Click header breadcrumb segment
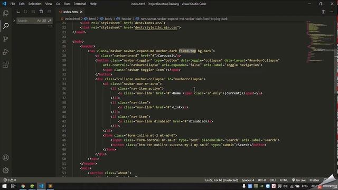 click(126, 19)
